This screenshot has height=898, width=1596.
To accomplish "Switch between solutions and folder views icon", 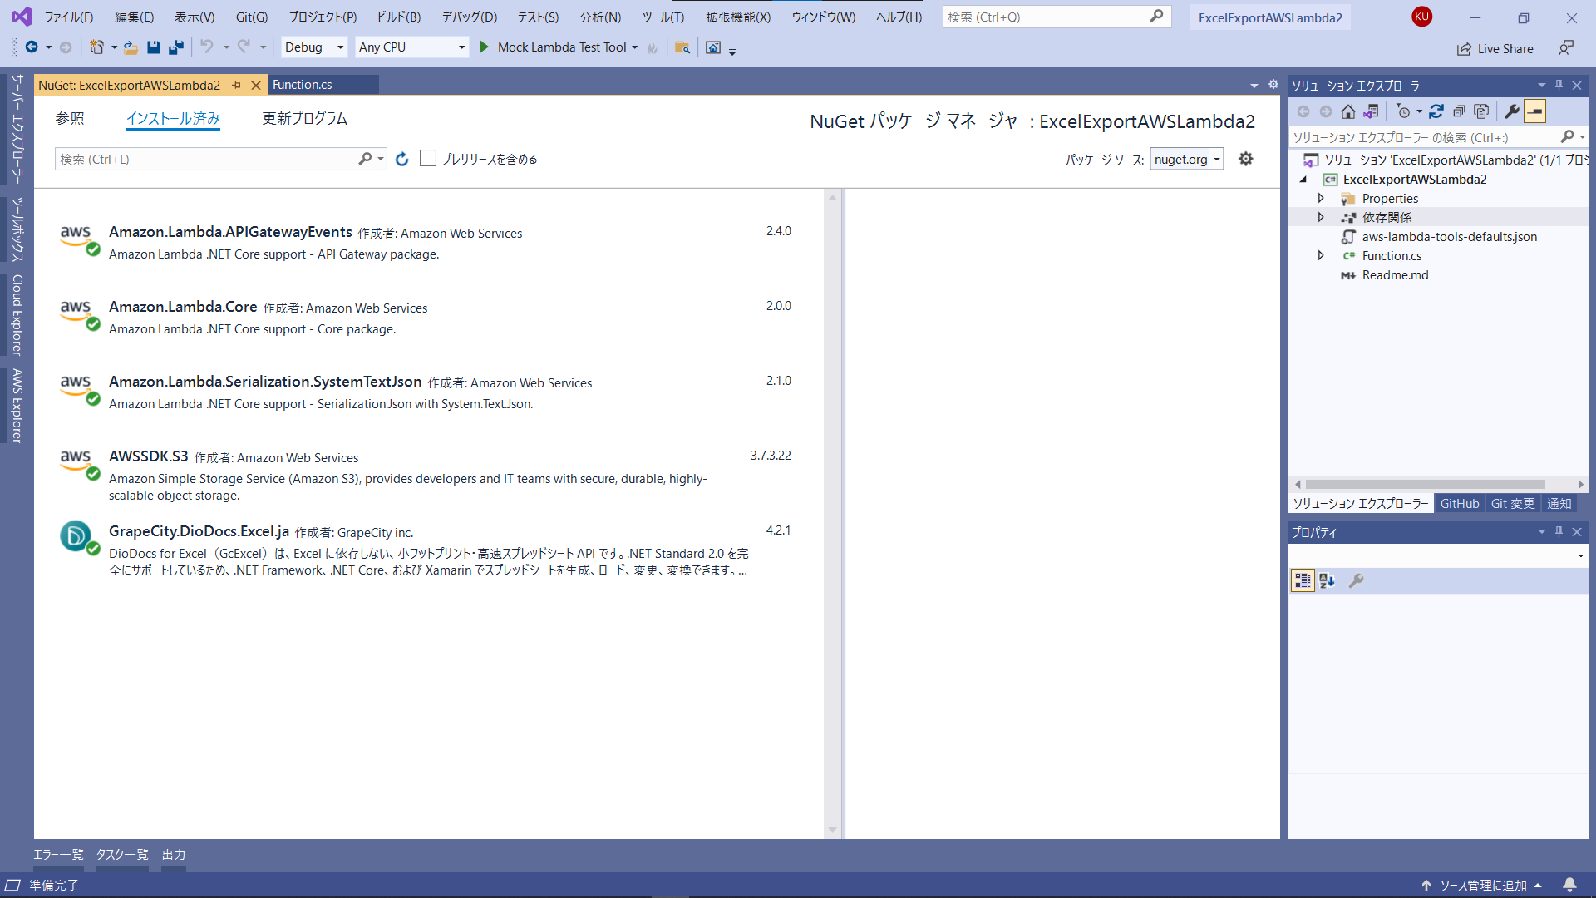I will [1371, 111].
